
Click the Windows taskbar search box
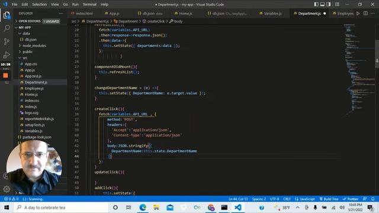[62, 208]
